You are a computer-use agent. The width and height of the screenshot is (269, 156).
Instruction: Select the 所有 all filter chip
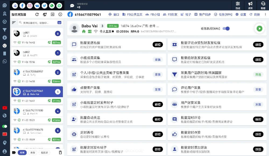(22, 153)
